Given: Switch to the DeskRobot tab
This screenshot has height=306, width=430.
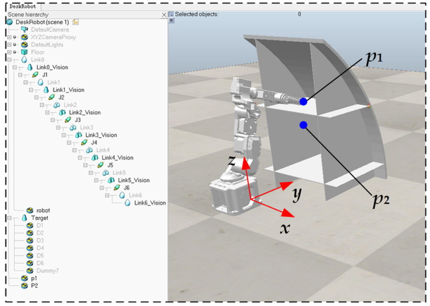Looking at the screenshot, I should click(23, 6).
